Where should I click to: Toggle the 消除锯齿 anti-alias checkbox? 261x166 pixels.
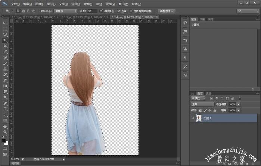[101, 11]
